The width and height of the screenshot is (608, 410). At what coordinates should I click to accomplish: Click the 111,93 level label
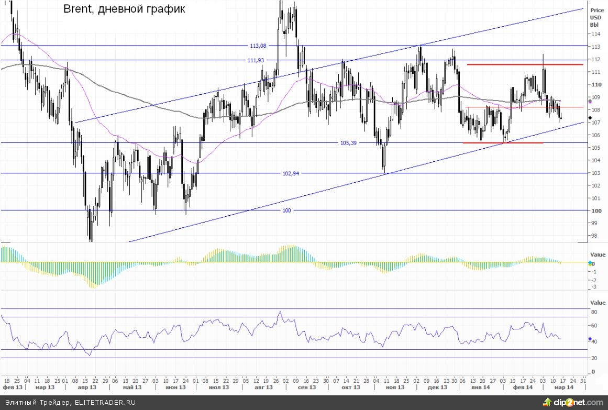[x=256, y=60]
